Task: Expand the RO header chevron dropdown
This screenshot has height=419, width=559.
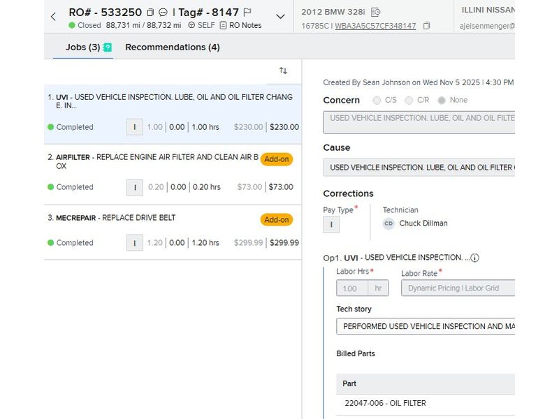Action: click(280, 17)
